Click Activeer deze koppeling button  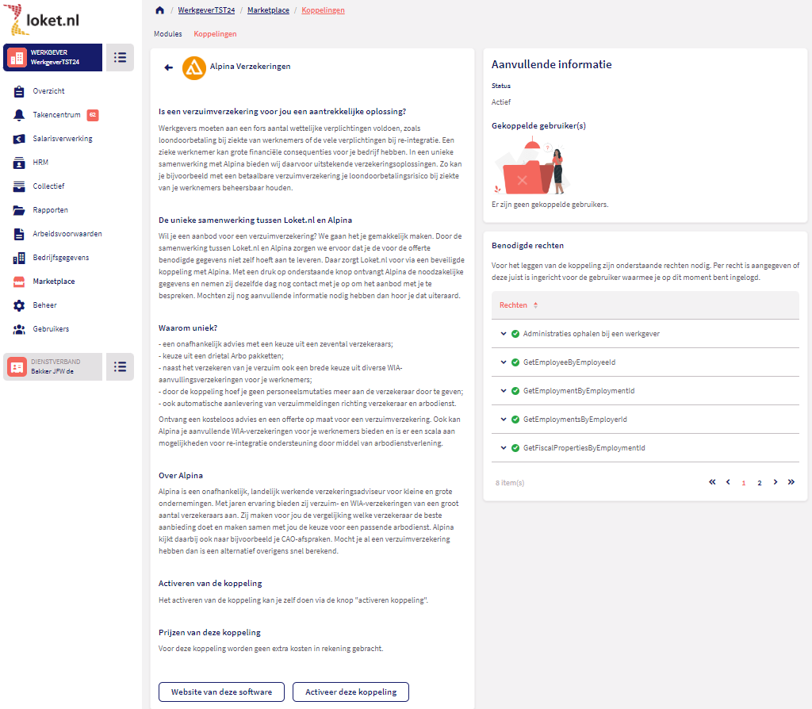pyautogui.click(x=350, y=692)
